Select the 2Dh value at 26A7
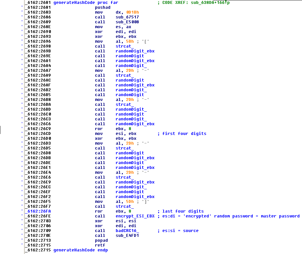 pos(130,71)
